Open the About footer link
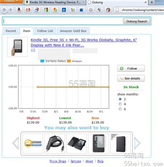Screen dimensions: 164x167 pyautogui.click(x=89, y=161)
